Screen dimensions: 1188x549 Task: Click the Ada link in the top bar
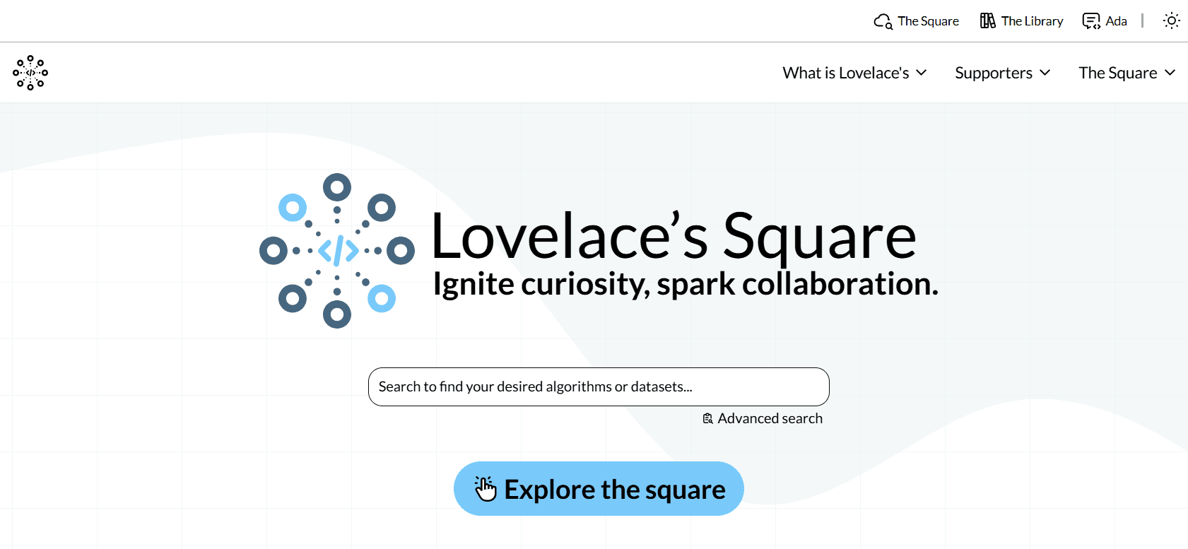tap(1116, 20)
